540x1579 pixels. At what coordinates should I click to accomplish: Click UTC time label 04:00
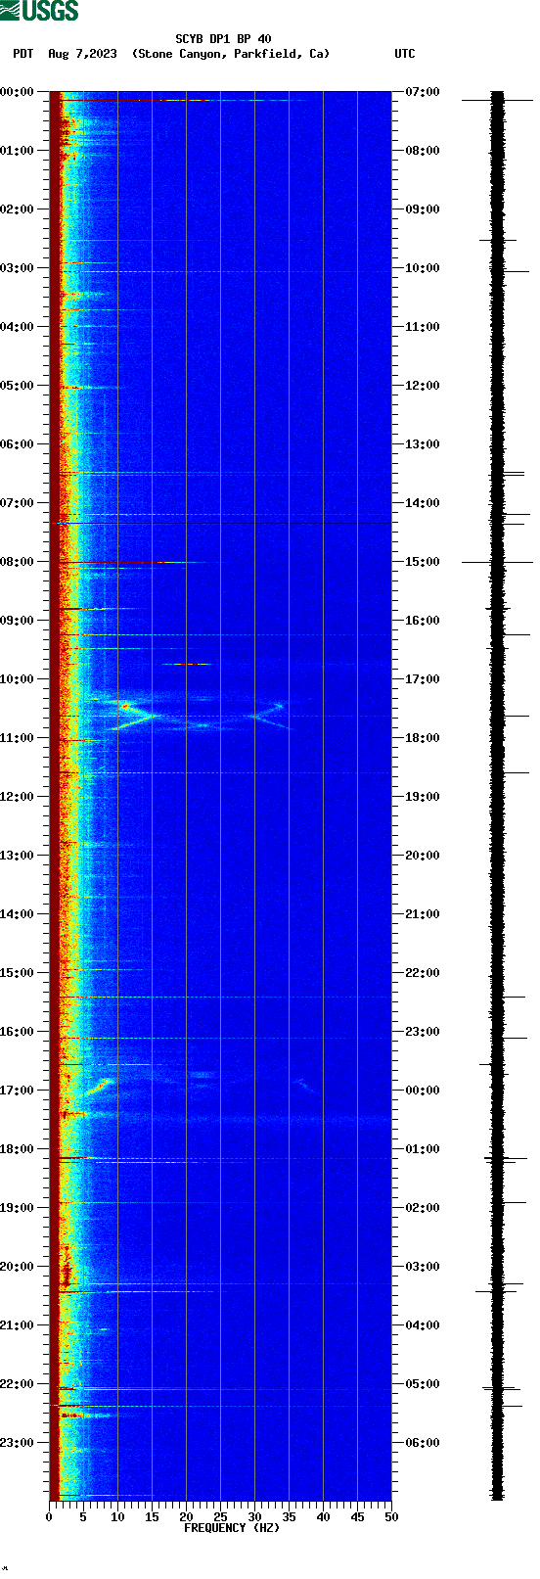tap(423, 1325)
